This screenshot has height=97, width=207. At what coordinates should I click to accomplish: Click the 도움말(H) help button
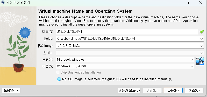click(x=11, y=91)
